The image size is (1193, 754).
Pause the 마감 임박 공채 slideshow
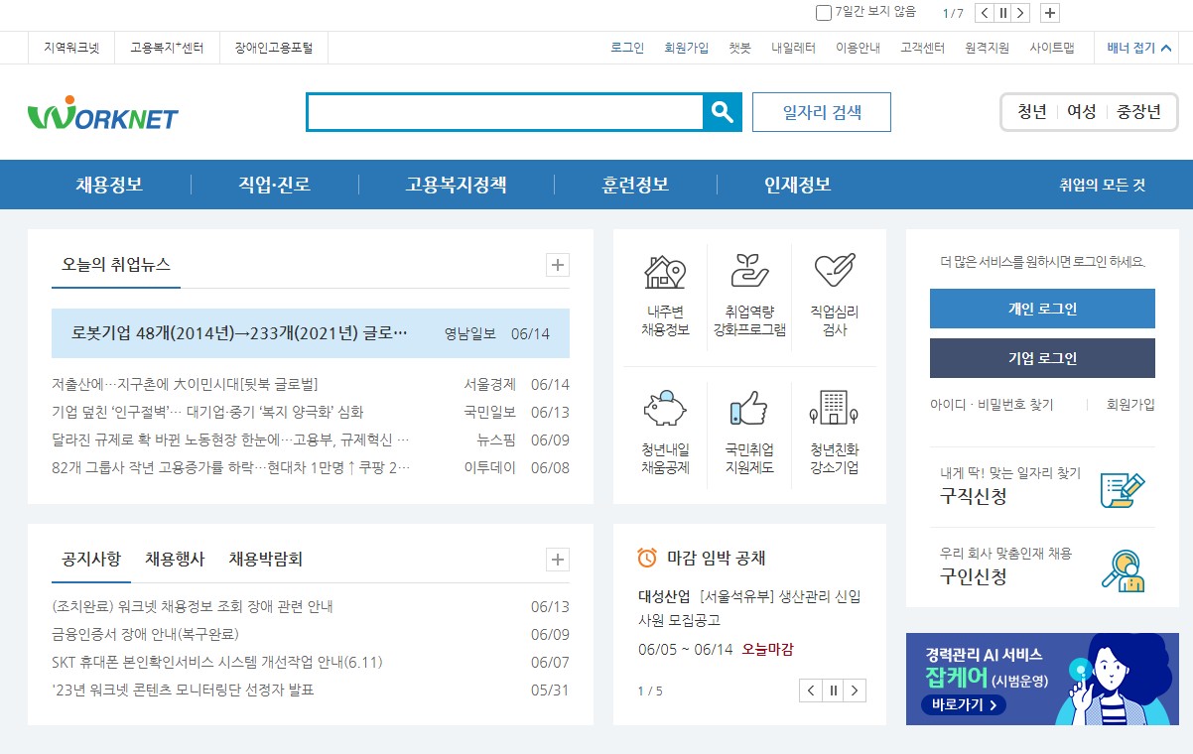coord(833,690)
